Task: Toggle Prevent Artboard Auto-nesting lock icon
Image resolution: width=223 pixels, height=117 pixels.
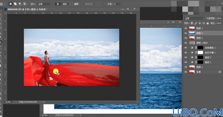Action: (204, 23)
